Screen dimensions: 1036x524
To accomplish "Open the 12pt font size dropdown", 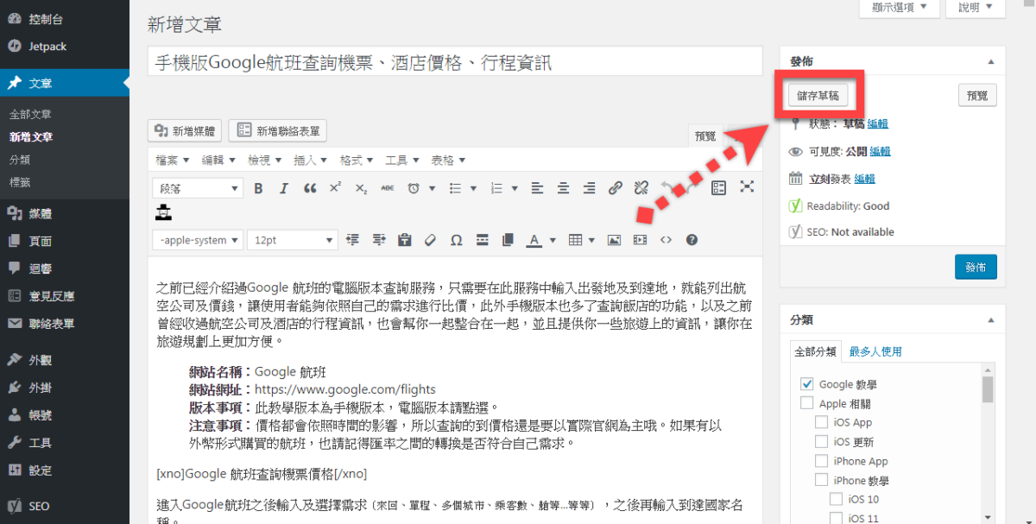I will 292,240.
